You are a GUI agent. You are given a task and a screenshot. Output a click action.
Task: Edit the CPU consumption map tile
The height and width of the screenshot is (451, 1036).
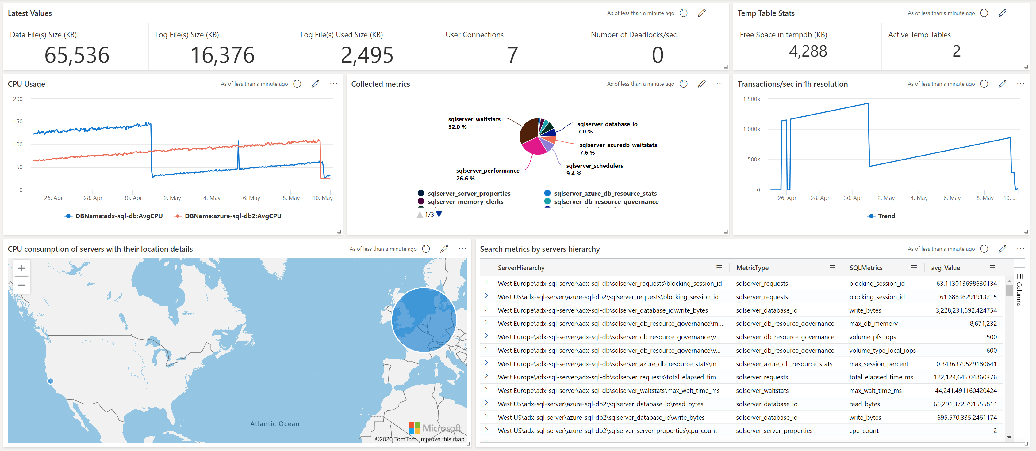tap(444, 249)
